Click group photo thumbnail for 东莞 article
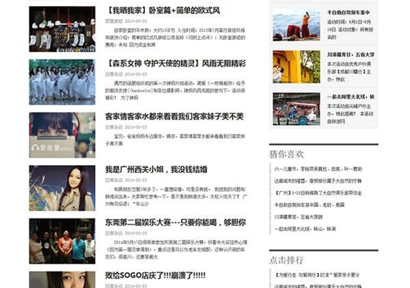The image size is (410, 288). [62, 241]
